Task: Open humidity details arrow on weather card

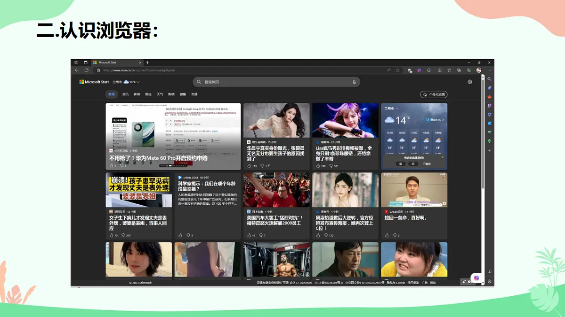Action: [x=443, y=120]
